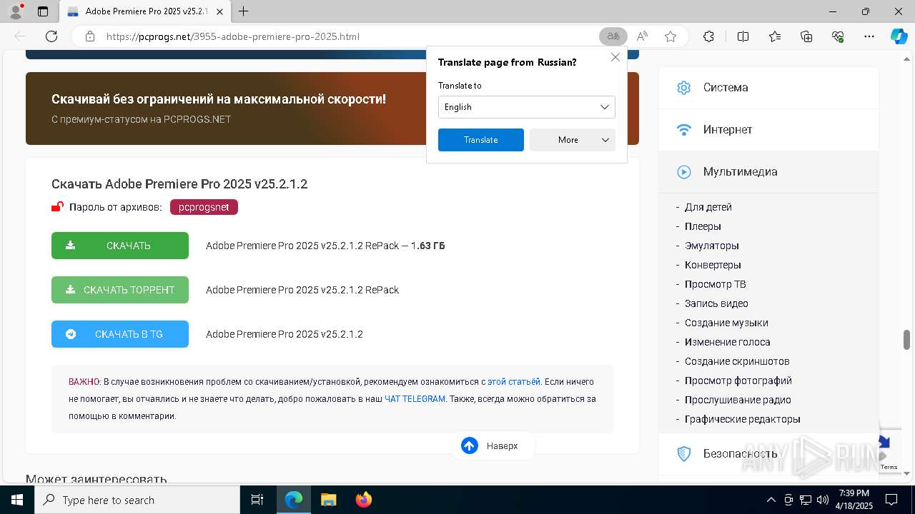
Task: Add page to favorites star
Action: point(670,36)
